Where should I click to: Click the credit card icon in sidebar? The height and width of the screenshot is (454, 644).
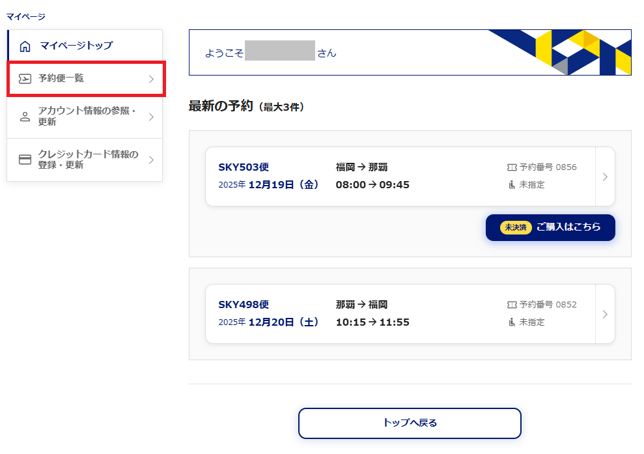pyautogui.click(x=25, y=160)
